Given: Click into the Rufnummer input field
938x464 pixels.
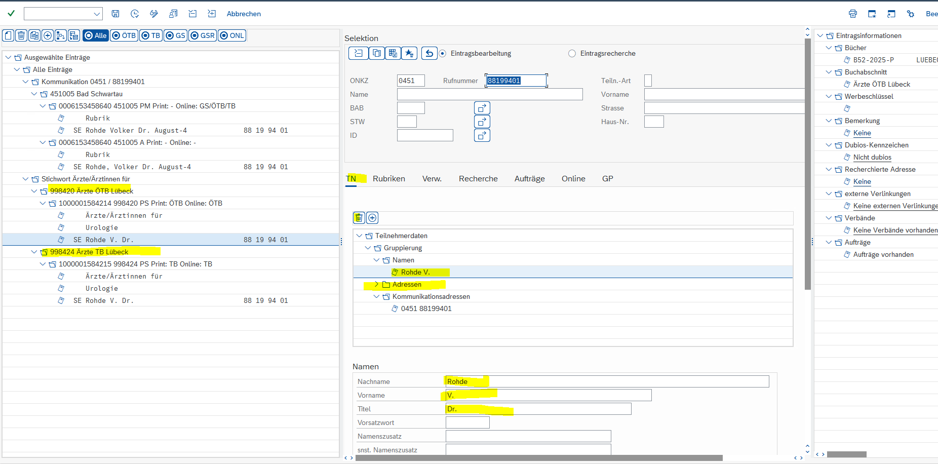Looking at the screenshot, I should click(516, 81).
